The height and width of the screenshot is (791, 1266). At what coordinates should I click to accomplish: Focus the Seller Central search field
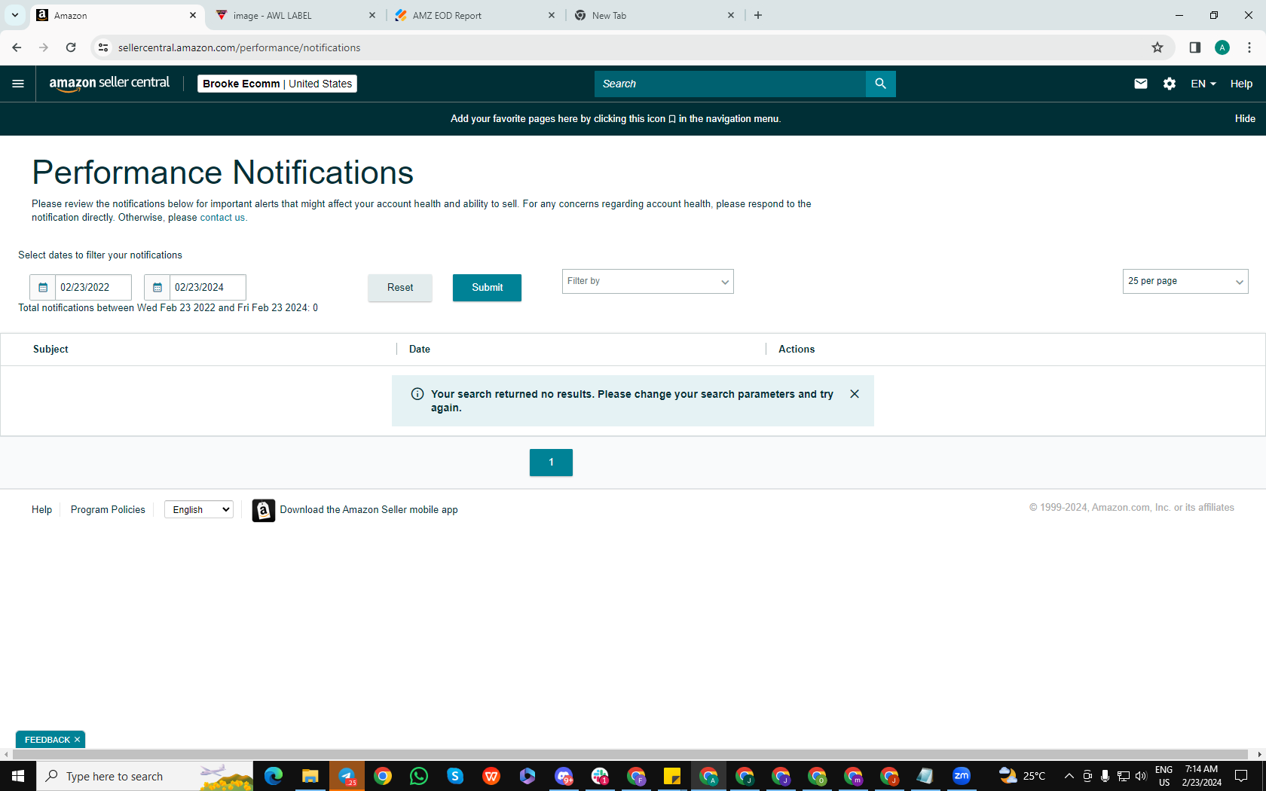[730, 84]
